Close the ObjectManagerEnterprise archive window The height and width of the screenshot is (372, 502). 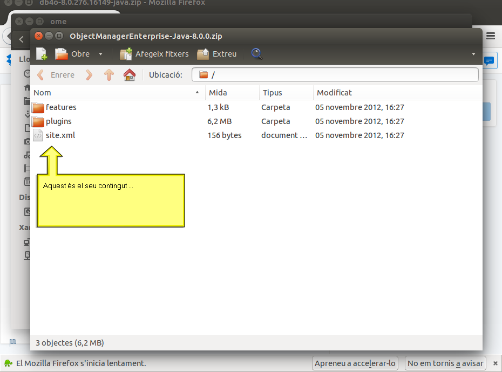point(38,36)
